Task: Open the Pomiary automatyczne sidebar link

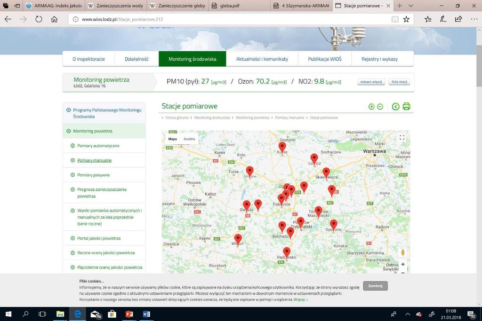Action: pos(98,146)
